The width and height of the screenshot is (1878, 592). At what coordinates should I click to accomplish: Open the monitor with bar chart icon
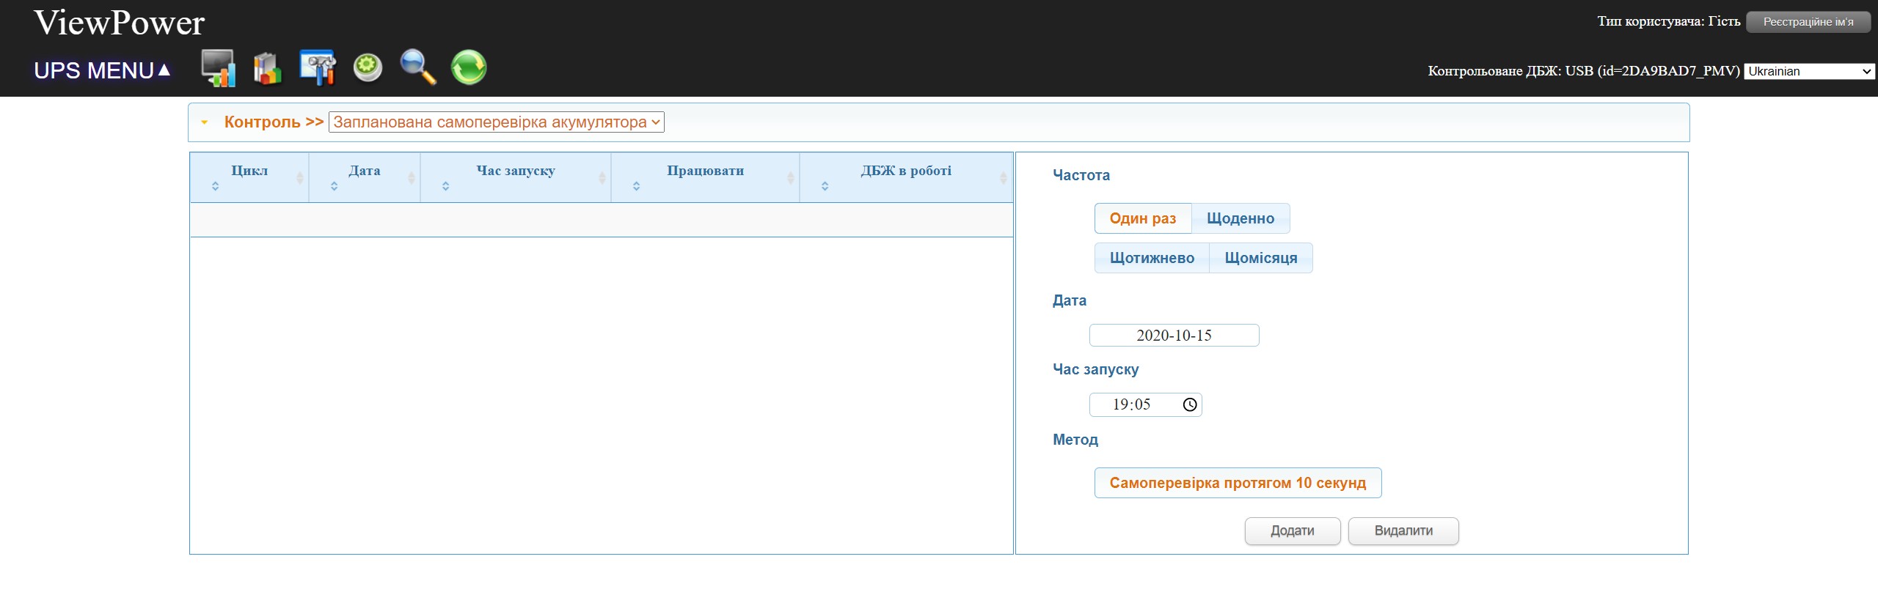[x=218, y=68]
